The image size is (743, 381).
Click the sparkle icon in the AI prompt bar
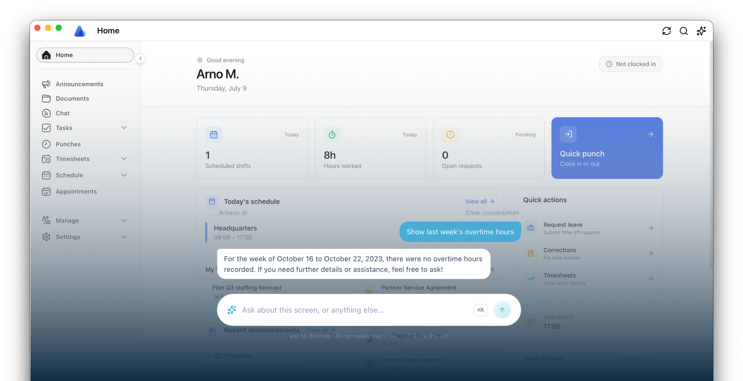coord(232,310)
